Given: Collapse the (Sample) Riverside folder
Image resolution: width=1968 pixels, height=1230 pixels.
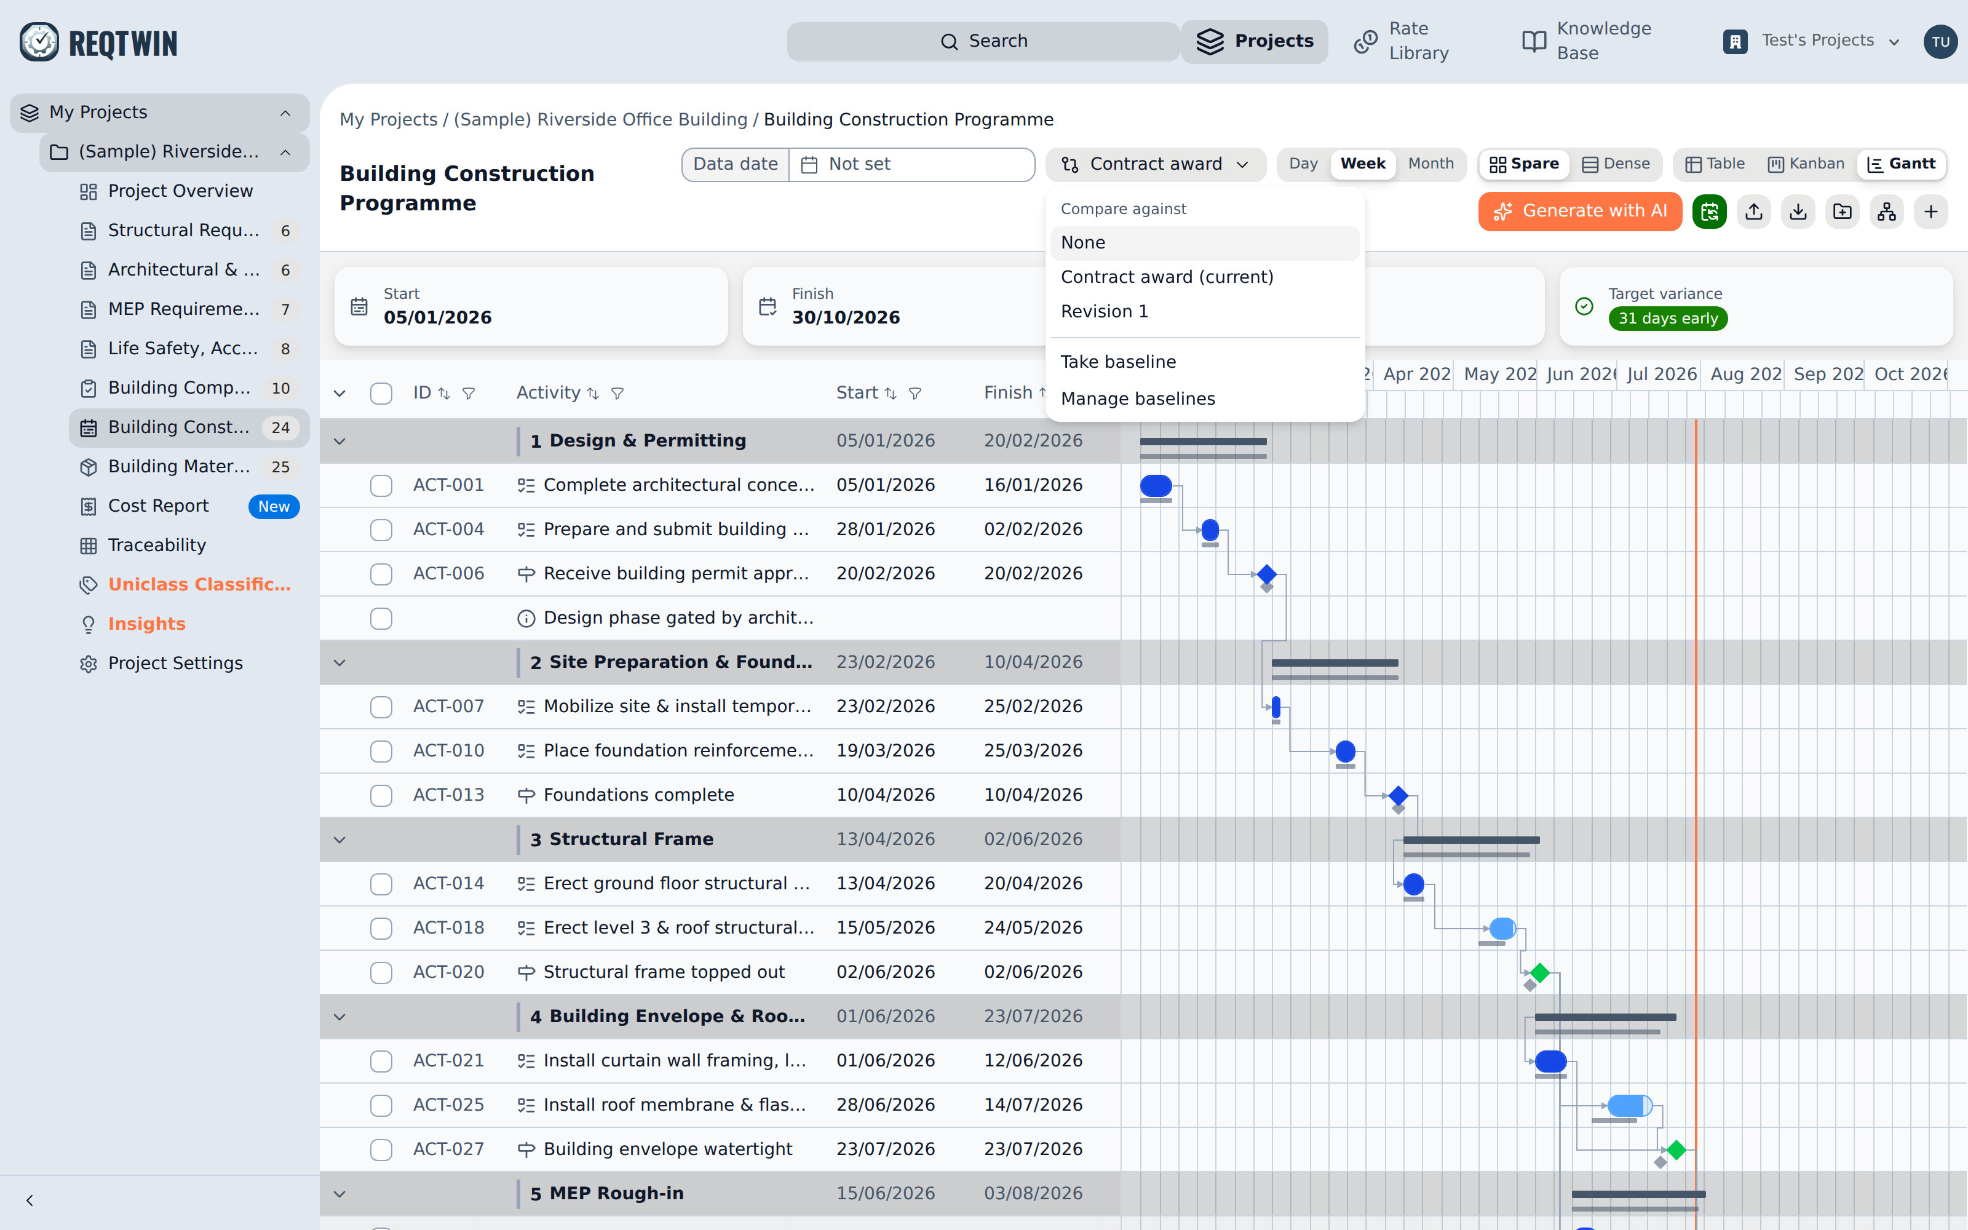Looking at the screenshot, I should [285, 152].
